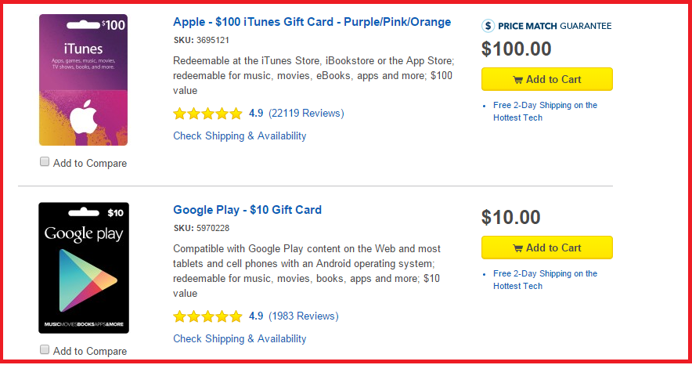692x365 pixels.
Task: Open the 22119 Reviews link
Action: pyautogui.click(x=306, y=114)
